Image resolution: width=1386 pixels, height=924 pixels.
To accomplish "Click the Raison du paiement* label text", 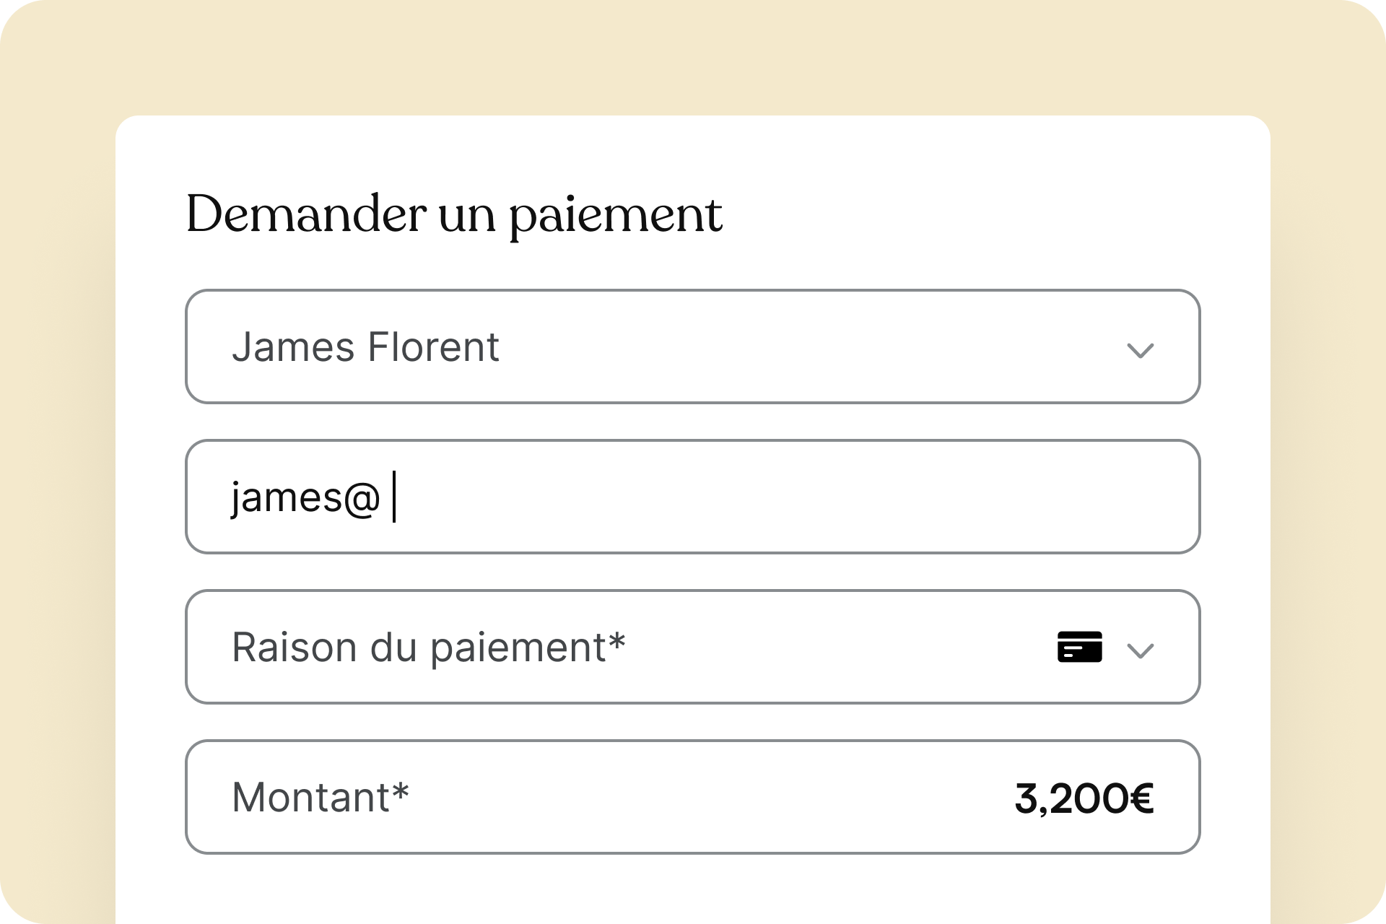I will [x=429, y=647].
